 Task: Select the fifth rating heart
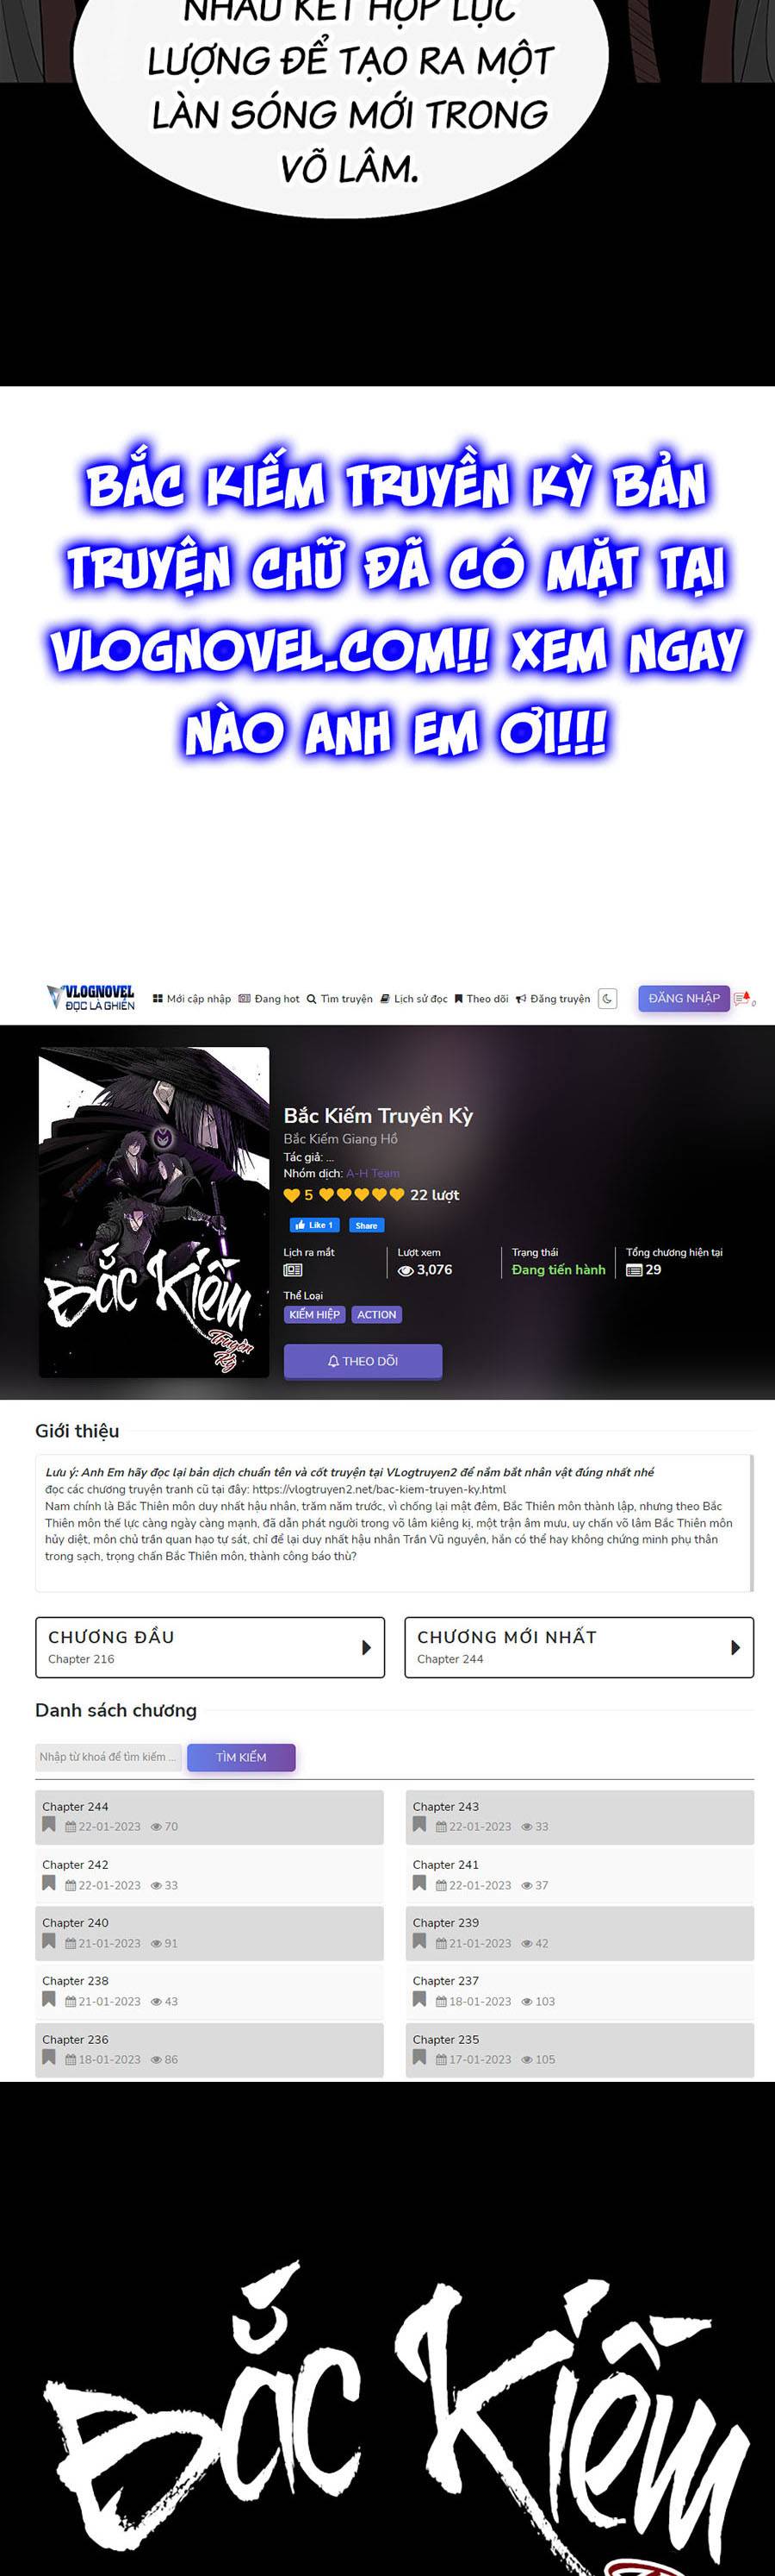396,1195
